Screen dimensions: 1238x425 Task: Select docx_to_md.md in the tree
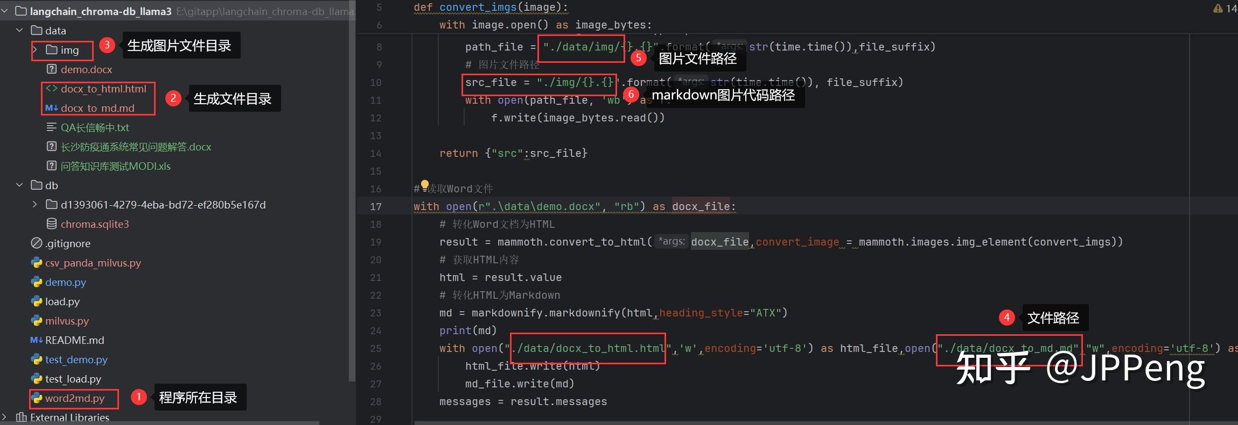[97, 108]
